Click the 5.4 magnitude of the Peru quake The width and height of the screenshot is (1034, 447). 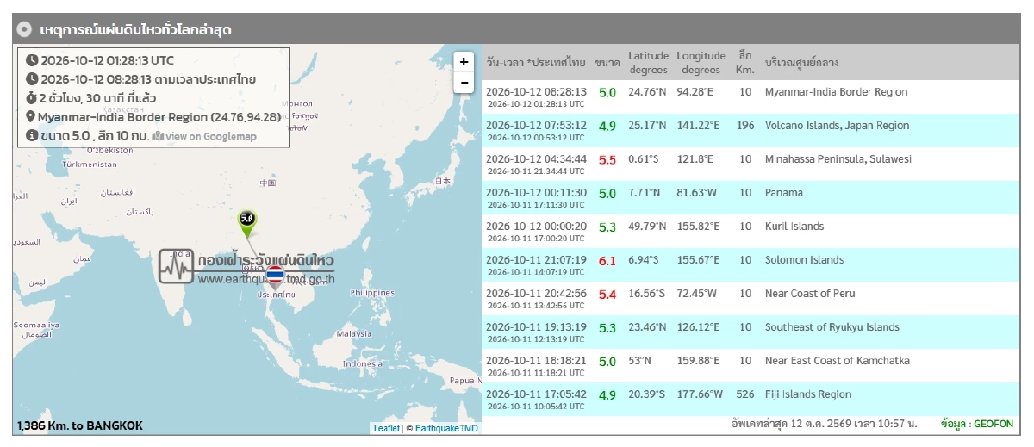607,295
